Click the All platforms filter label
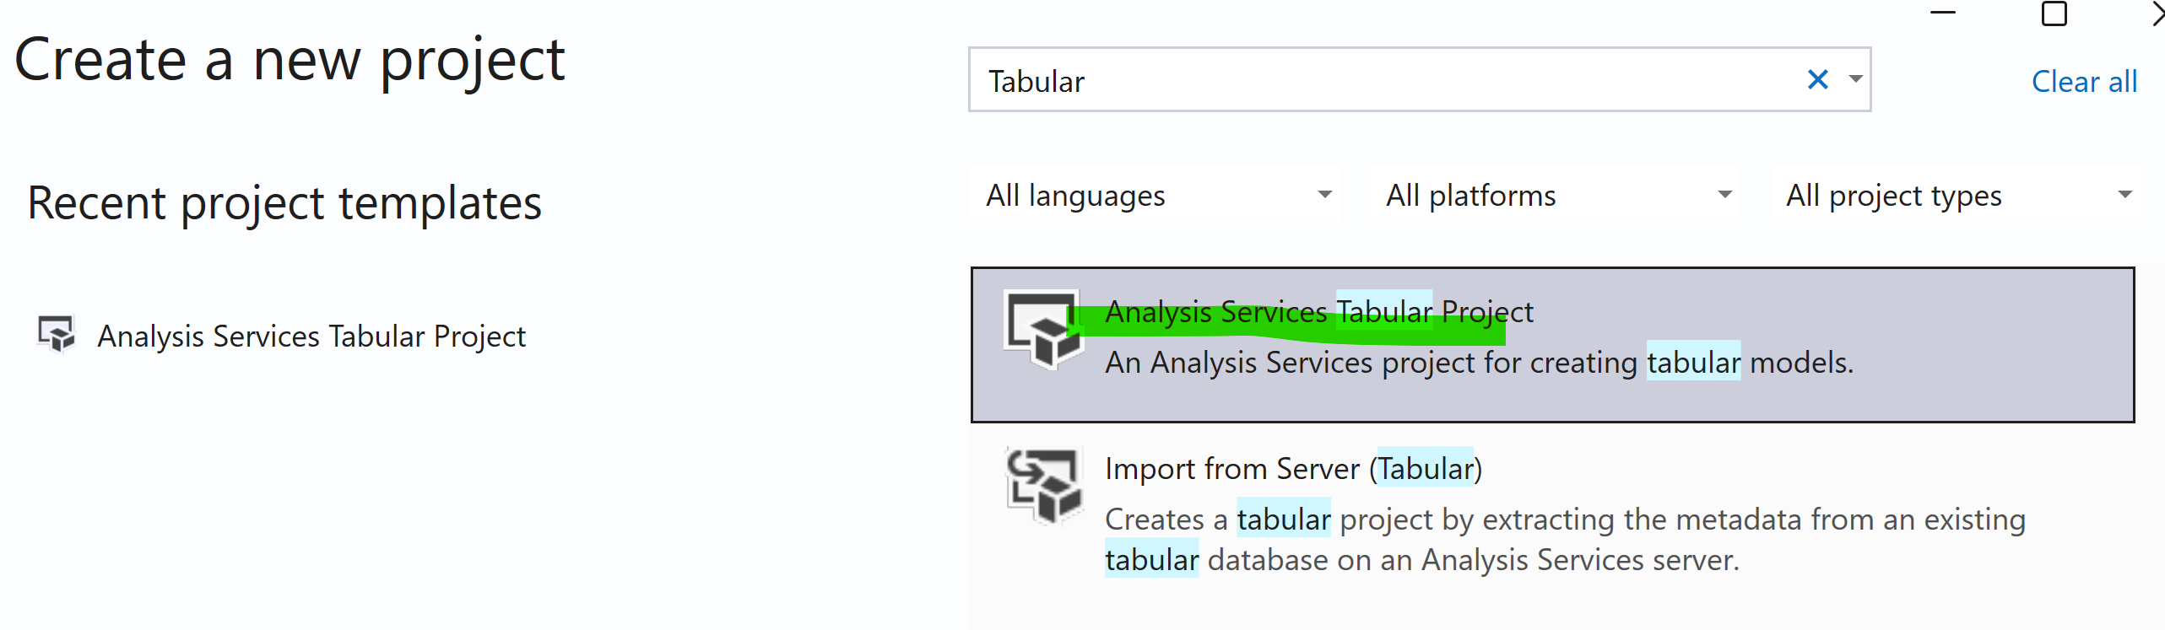2165x630 pixels. click(x=1470, y=196)
